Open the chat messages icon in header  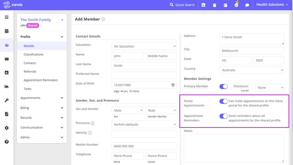click(x=247, y=5)
